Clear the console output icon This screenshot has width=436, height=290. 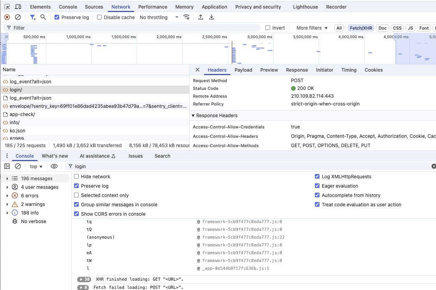pyautogui.click(x=18, y=166)
